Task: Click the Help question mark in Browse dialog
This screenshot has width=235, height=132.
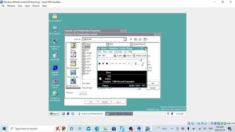Action: pyautogui.click(x=155, y=34)
